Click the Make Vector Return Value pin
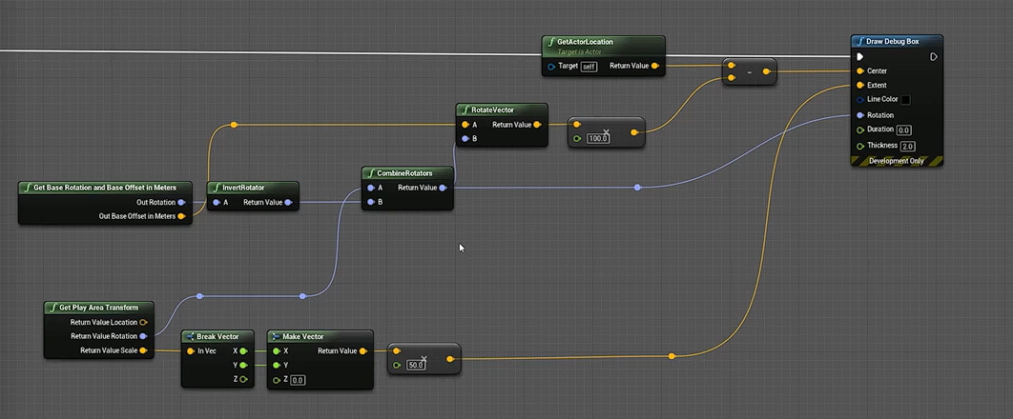Viewport: 1013px width, 419px height. point(363,351)
